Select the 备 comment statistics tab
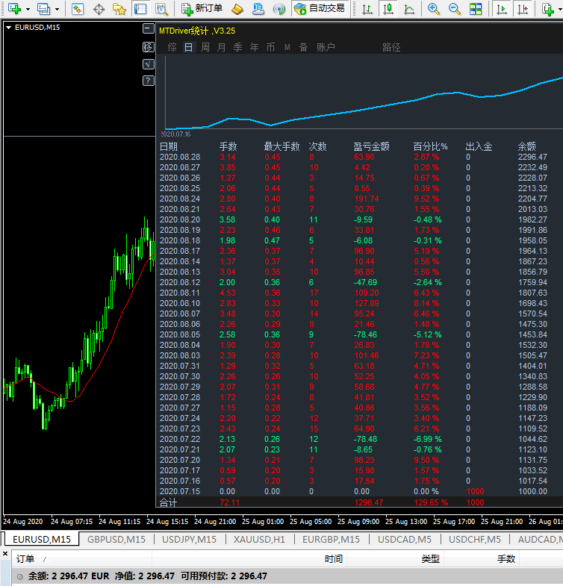 click(x=304, y=47)
